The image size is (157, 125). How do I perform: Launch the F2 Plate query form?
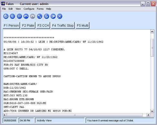point(28,25)
